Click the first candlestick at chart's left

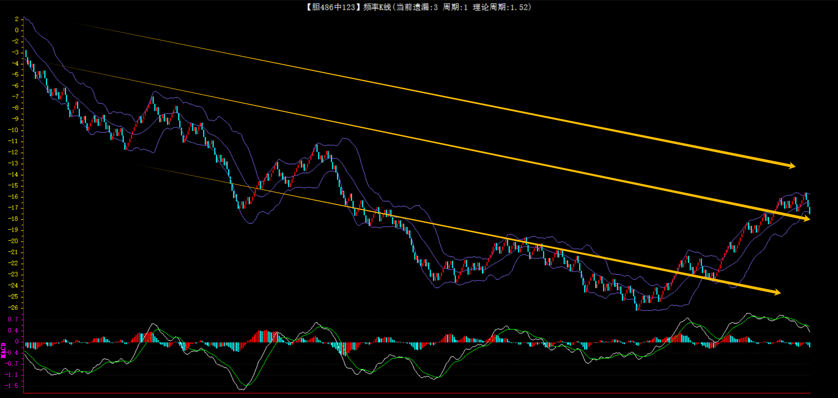26,55
